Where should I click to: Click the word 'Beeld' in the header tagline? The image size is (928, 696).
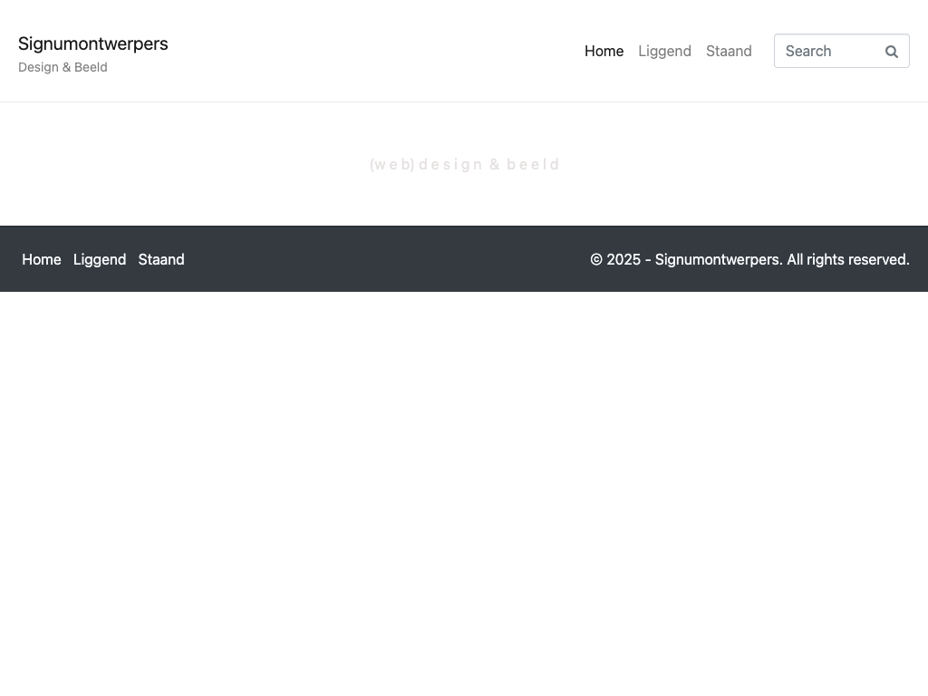click(91, 67)
